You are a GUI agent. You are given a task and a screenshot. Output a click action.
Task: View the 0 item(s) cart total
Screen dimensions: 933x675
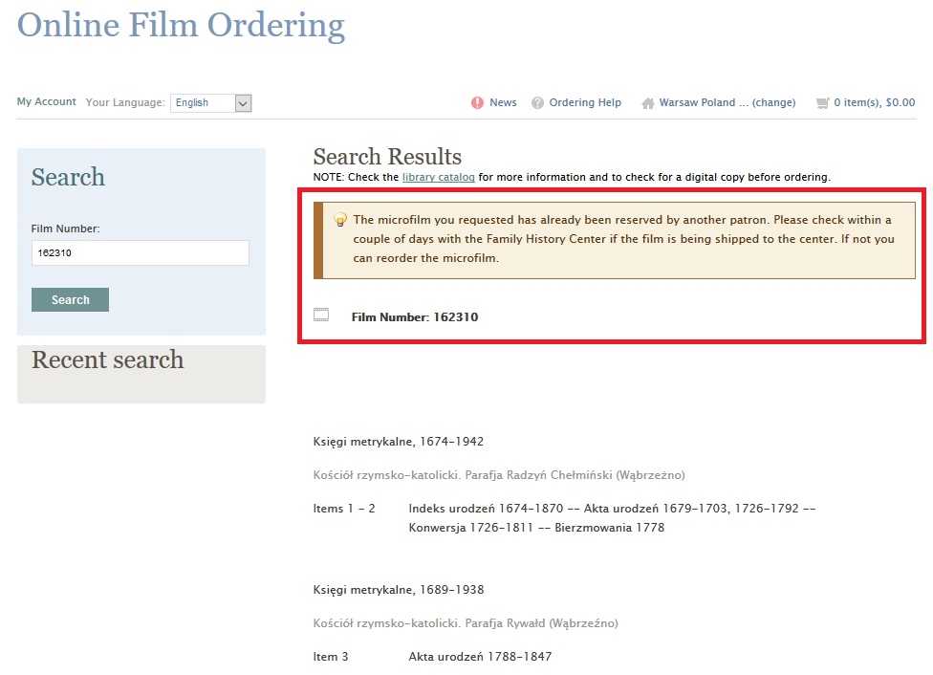click(874, 103)
